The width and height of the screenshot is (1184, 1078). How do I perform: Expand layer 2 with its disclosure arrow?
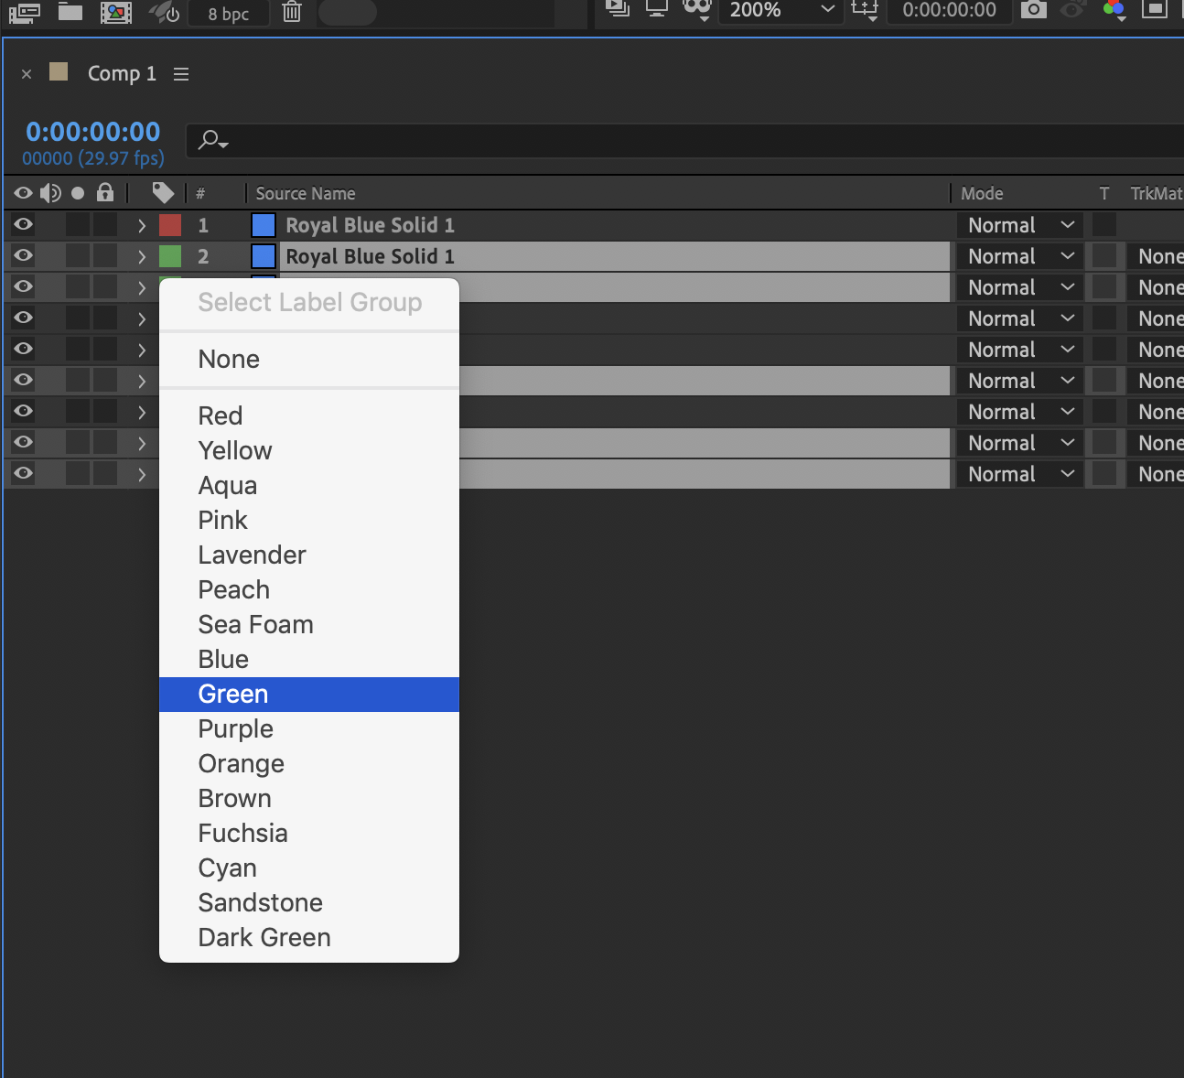[x=142, y=255]
